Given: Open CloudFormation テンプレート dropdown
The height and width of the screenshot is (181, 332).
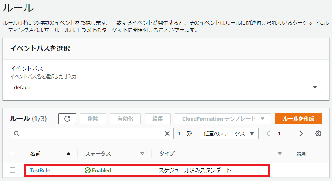Looking at the screenshot, I should coord(224,119).
